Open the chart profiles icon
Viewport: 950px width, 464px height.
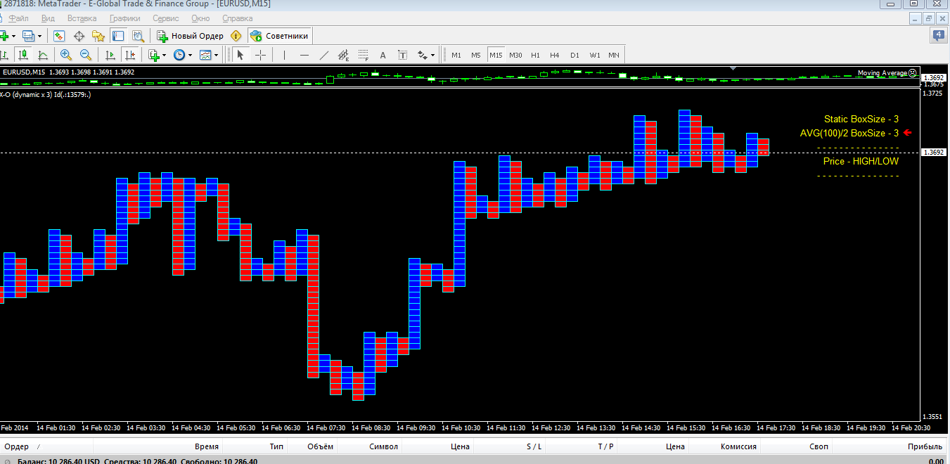tap(29, 36)
